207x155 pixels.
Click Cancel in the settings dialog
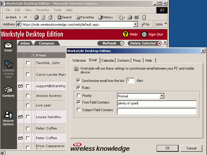pyautogui.click(x=191, y=148)
